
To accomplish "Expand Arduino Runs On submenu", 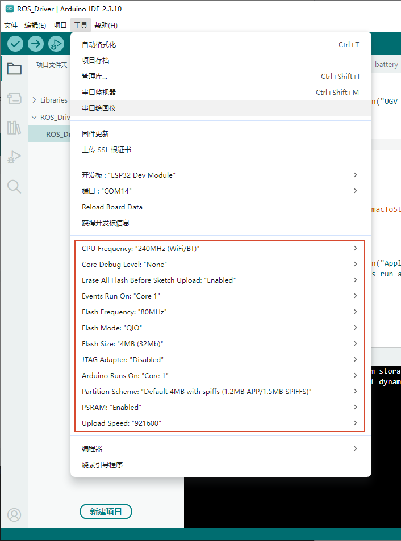I will click(221, 375).
